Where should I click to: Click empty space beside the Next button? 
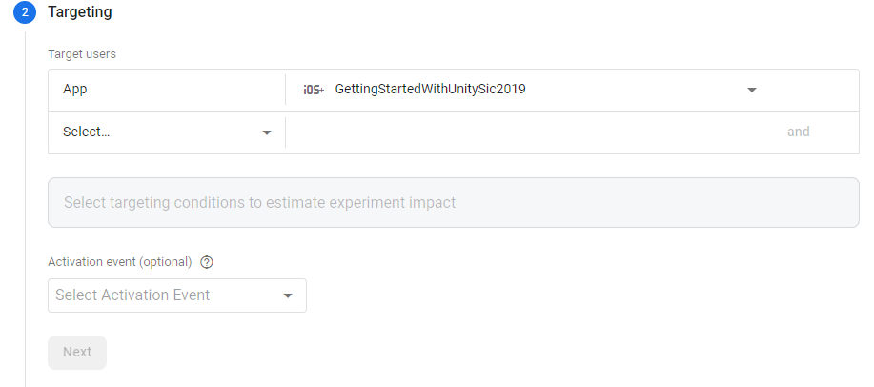(x=286, y=352)
